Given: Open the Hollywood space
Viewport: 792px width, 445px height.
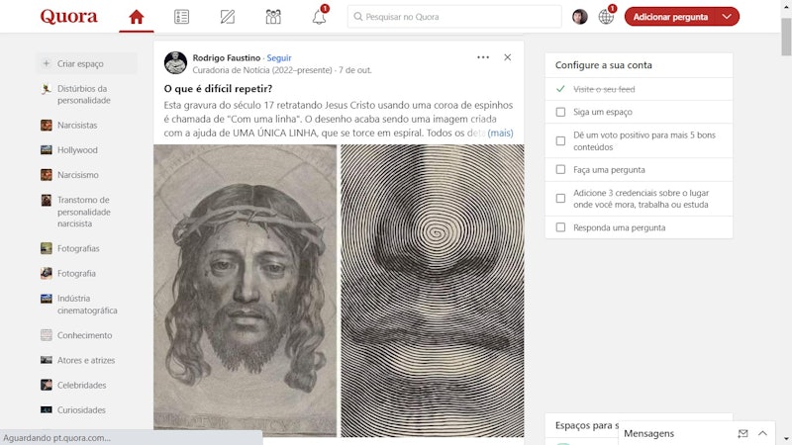Looking at the screenshot, I should coord(77,150).
